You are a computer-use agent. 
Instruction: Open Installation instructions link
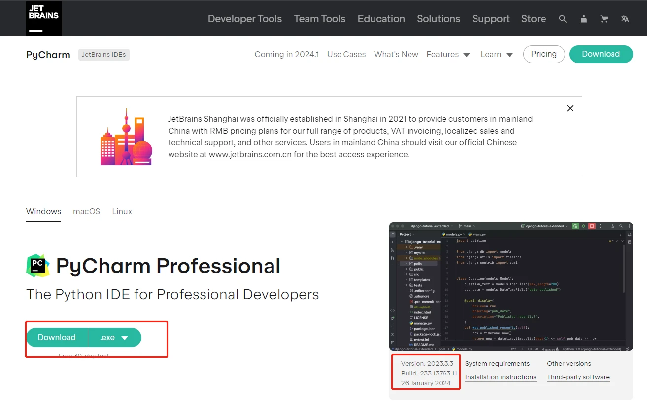click(501, 377)
